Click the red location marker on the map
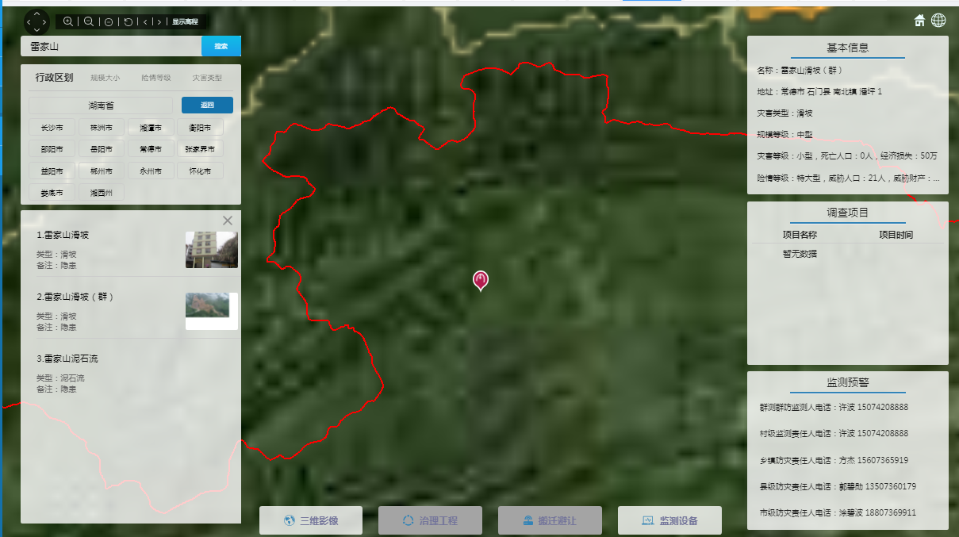Image resolution: width=959 pixels, height=537 pixels. coord(480,279)
